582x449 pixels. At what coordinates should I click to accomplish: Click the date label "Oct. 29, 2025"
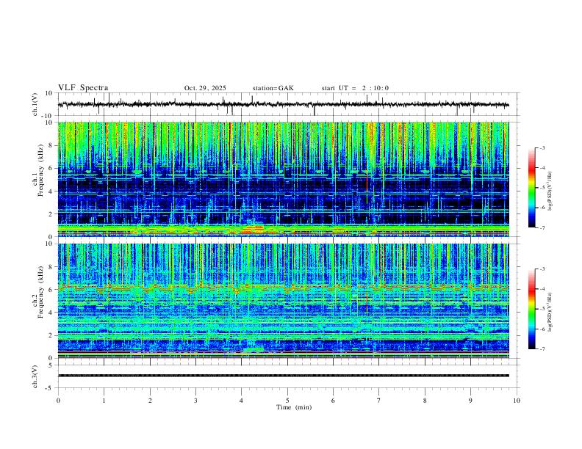point(205,88)
